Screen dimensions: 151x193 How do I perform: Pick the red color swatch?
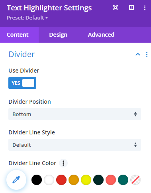[61, 180]
